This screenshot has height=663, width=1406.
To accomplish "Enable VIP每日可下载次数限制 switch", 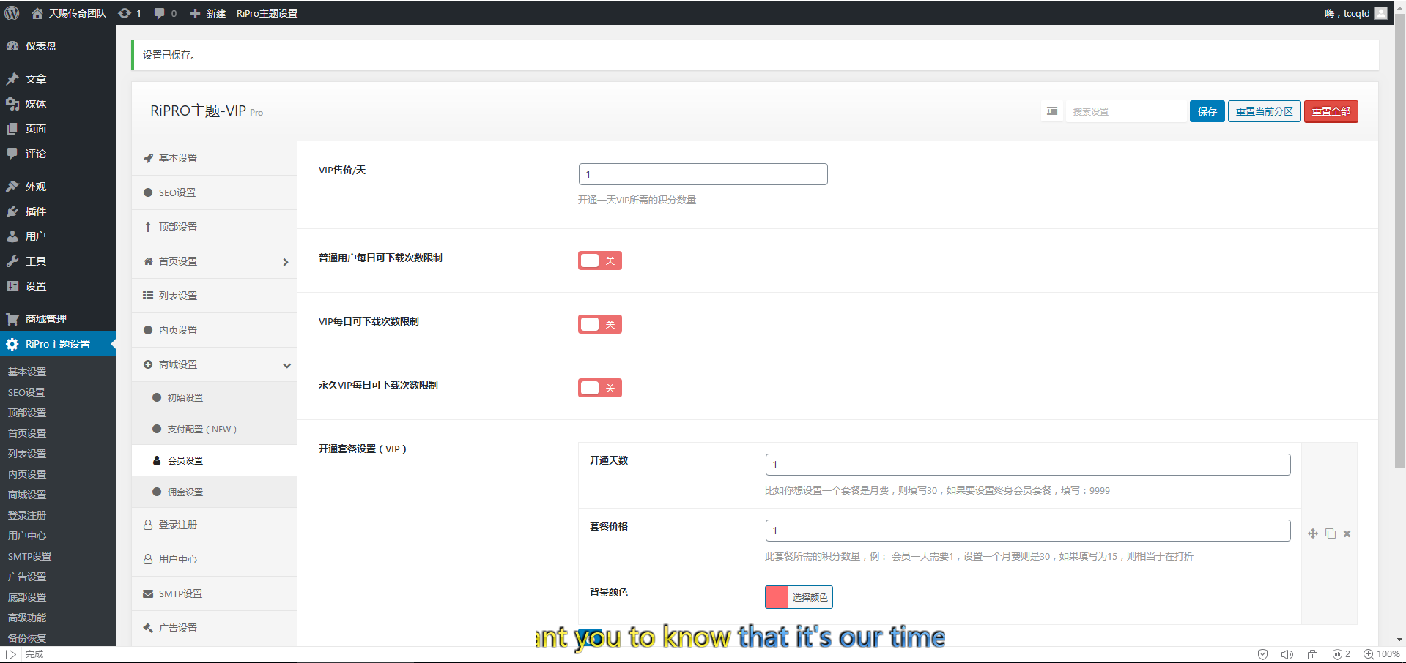I will (599, 324).
